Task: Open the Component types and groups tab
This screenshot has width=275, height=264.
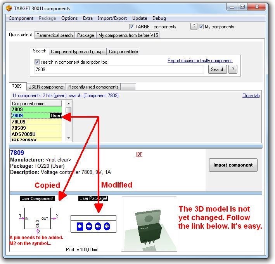Action: pyautogui.click(x=78, y=52)
